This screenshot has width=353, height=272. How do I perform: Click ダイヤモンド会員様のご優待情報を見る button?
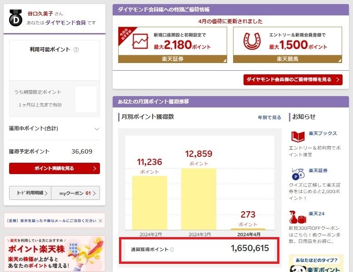tap(293, 80)
